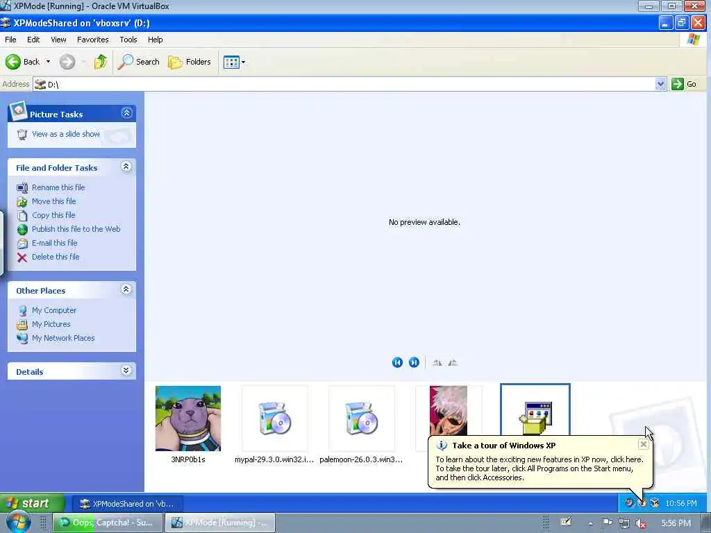Open the Help menu

(155, 40)
